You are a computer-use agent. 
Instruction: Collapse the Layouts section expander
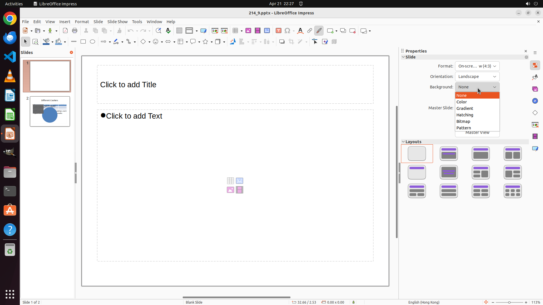[403, 142]
